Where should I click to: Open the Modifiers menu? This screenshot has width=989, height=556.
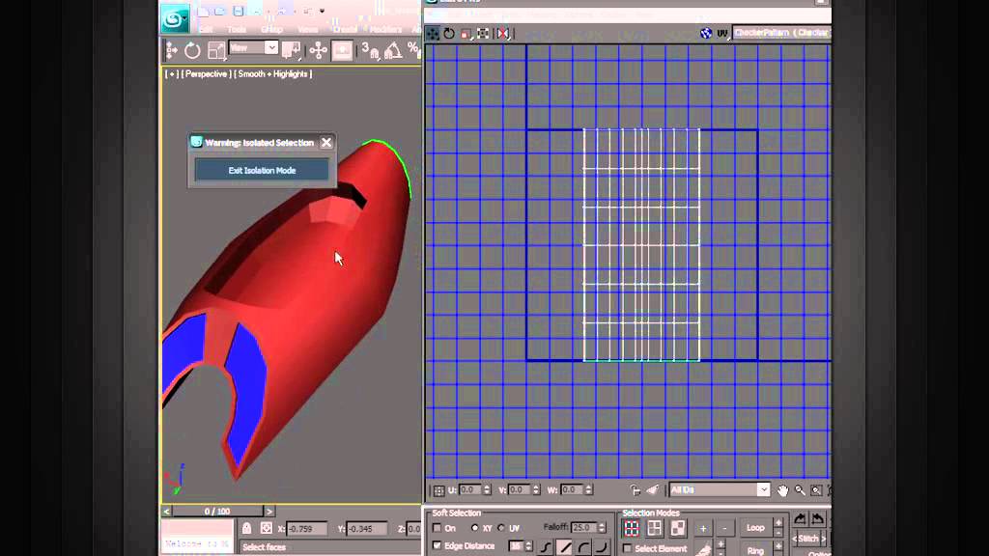click(x=385, y=30)
